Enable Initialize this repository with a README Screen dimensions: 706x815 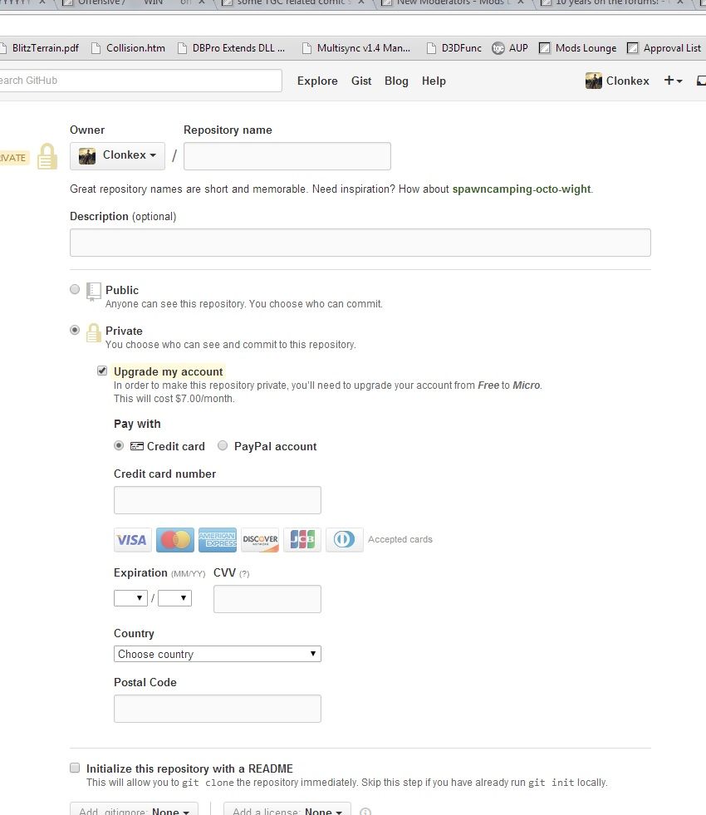75,768
